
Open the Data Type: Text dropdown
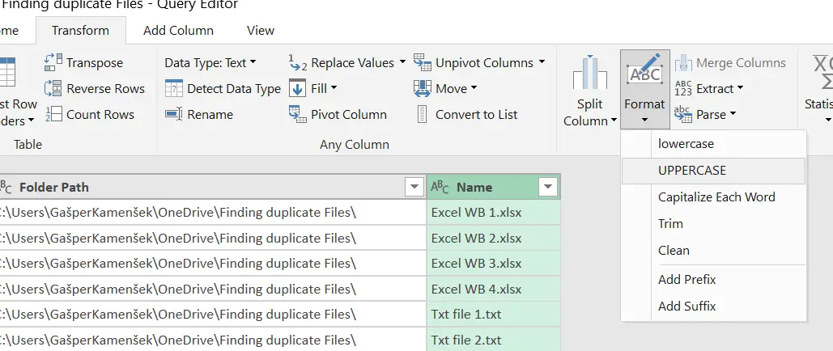coord(210,62)
